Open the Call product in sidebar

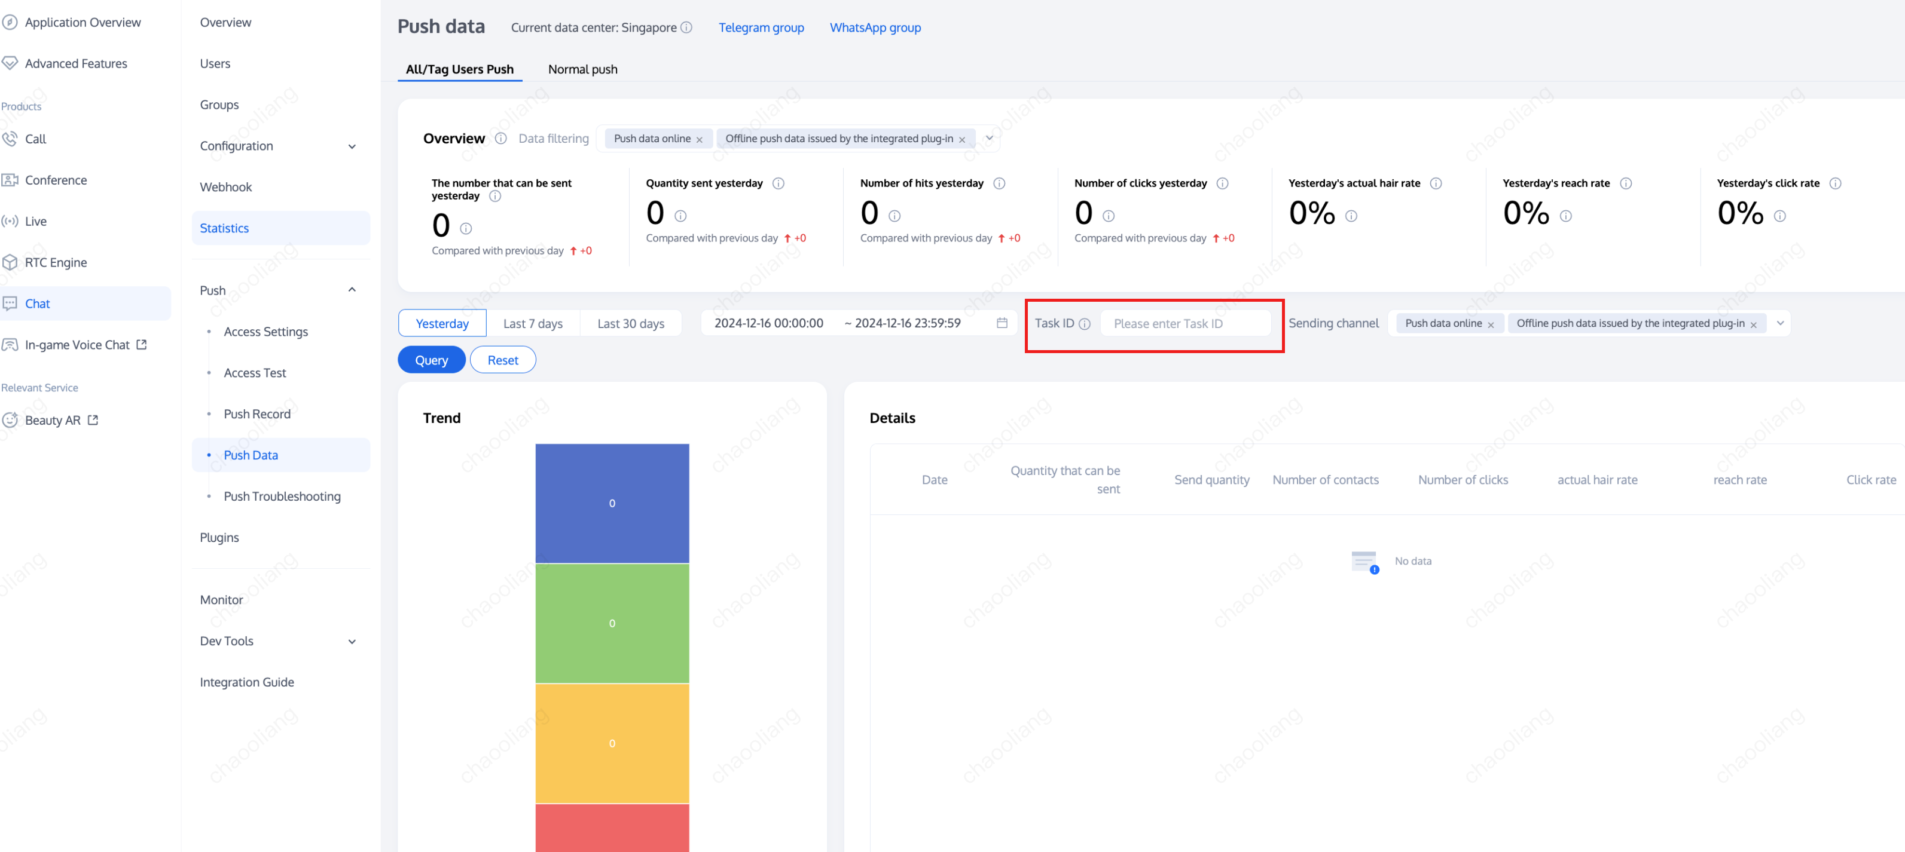35,139
